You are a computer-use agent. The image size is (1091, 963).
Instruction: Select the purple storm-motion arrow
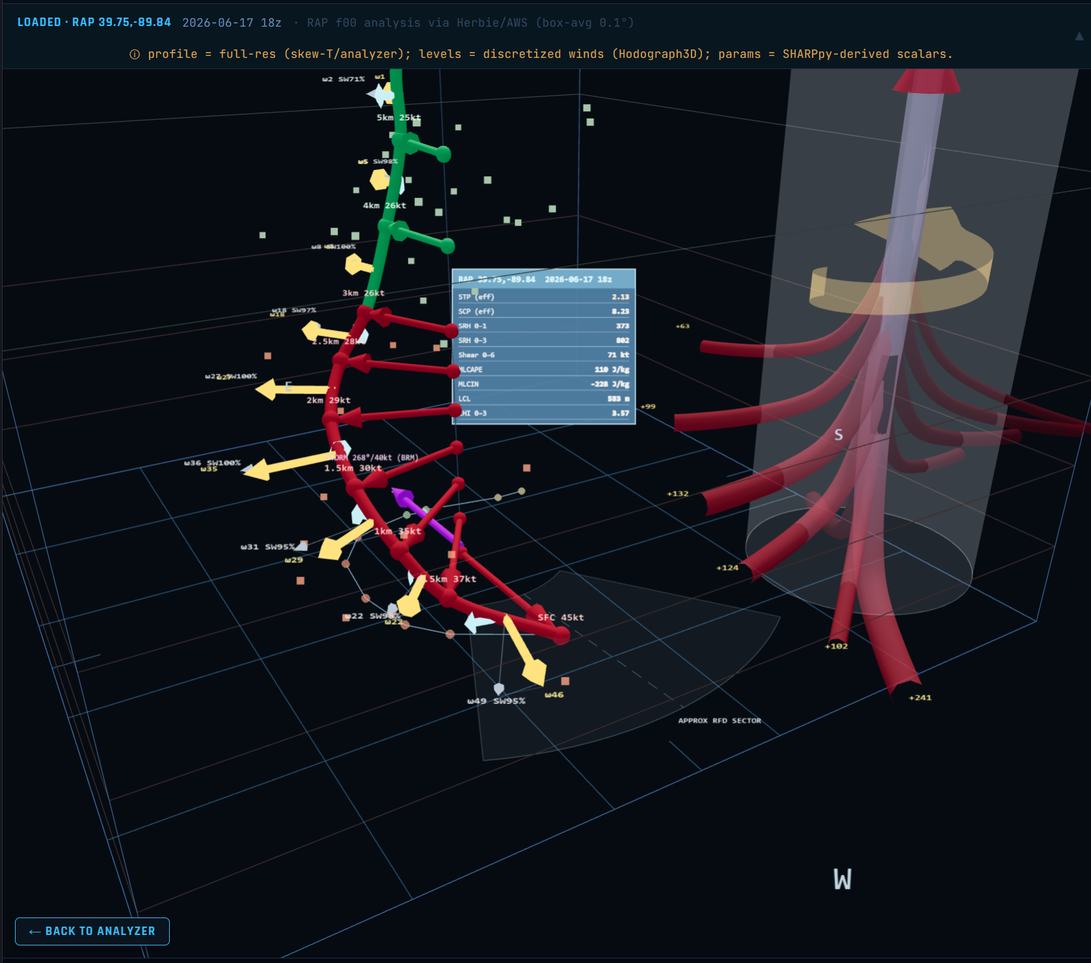(426, 515)
